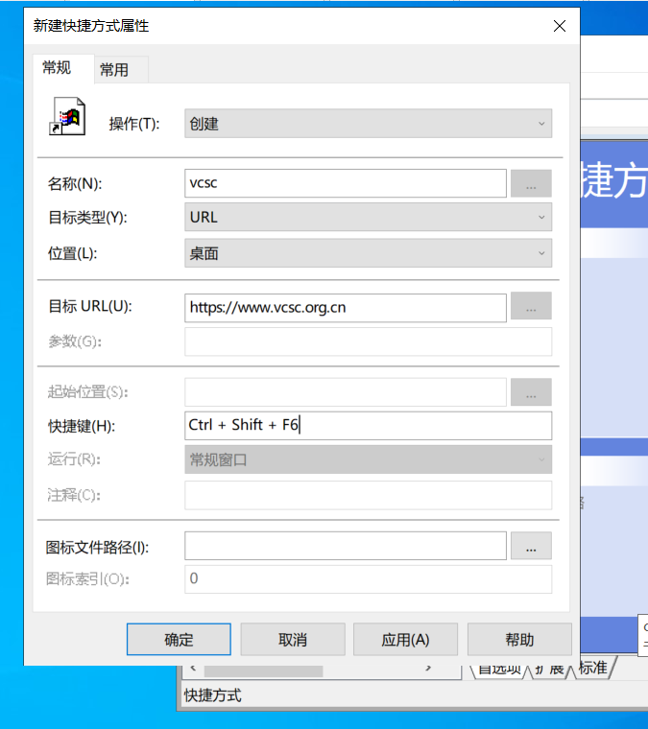Image resolution: width=648 pixels, height=729 pixels.
Task: Click the 快捷键 field with Ctrl + Shift + F6
Action: 368,425
